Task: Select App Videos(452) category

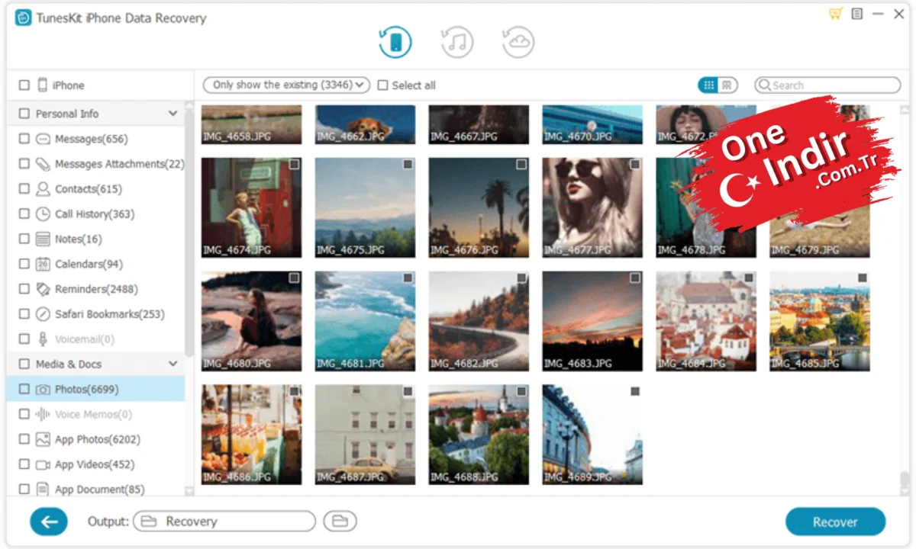Action: (95, 464)
